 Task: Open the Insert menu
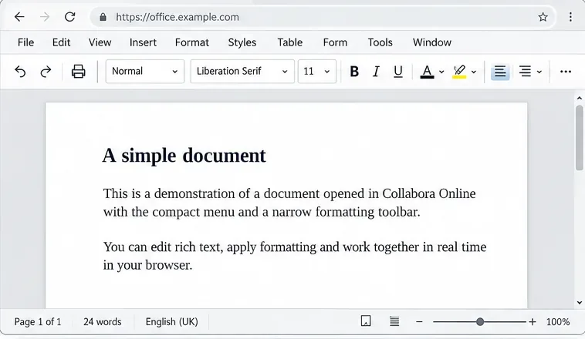coord(143,42)
